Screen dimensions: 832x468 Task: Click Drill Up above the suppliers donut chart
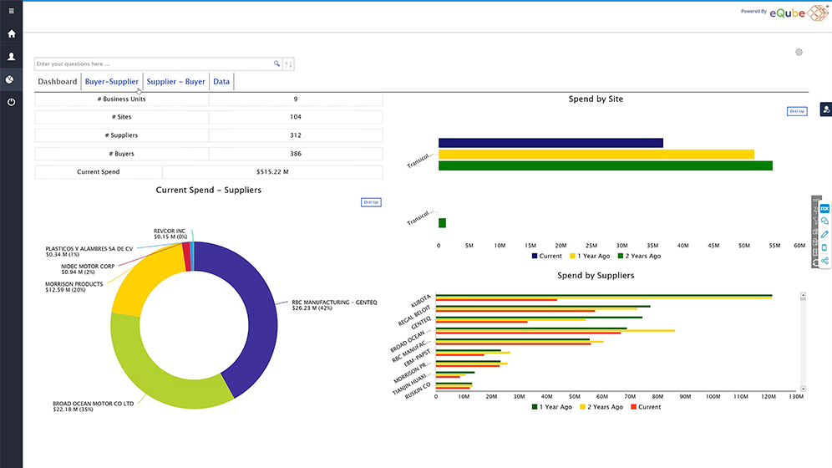click(x=371, y=202)
